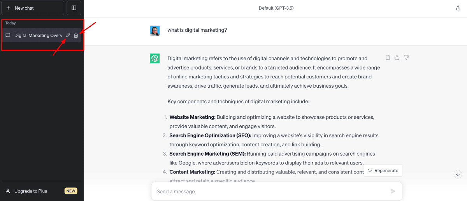The image size is (467, 201).
Task: Click the chat bubble icon in sidebar
Action: pos(8,35)
